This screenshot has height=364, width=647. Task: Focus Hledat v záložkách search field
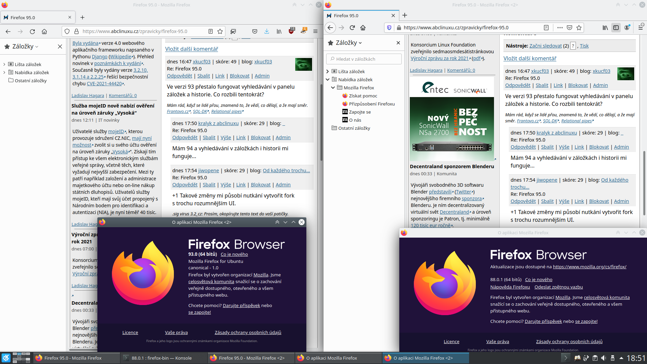(x=364, y=59)
